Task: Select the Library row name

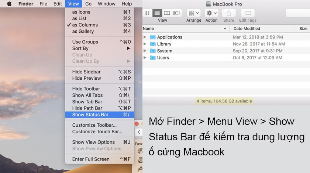Action: (164, 44)
